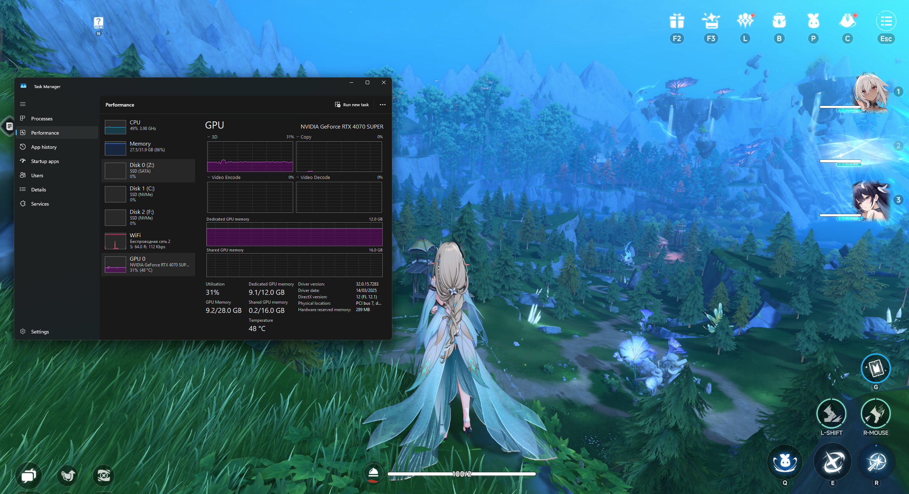
Task: Open the backpack inventory icon labeled B
Action: pyautogui.click(x=779, y=21)
